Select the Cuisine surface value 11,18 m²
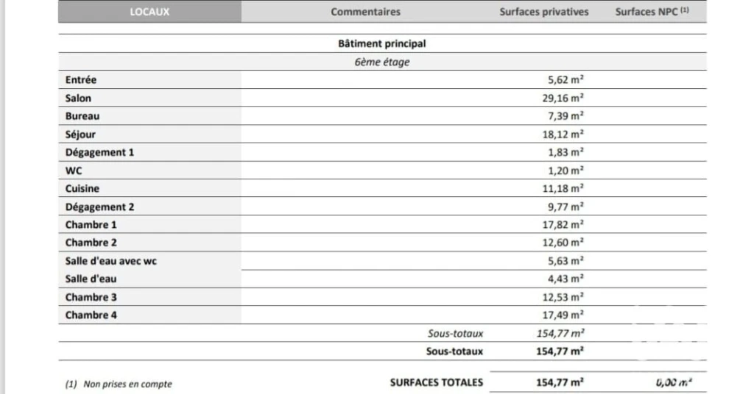Viewport: 754px width, 394px height. 563,189
